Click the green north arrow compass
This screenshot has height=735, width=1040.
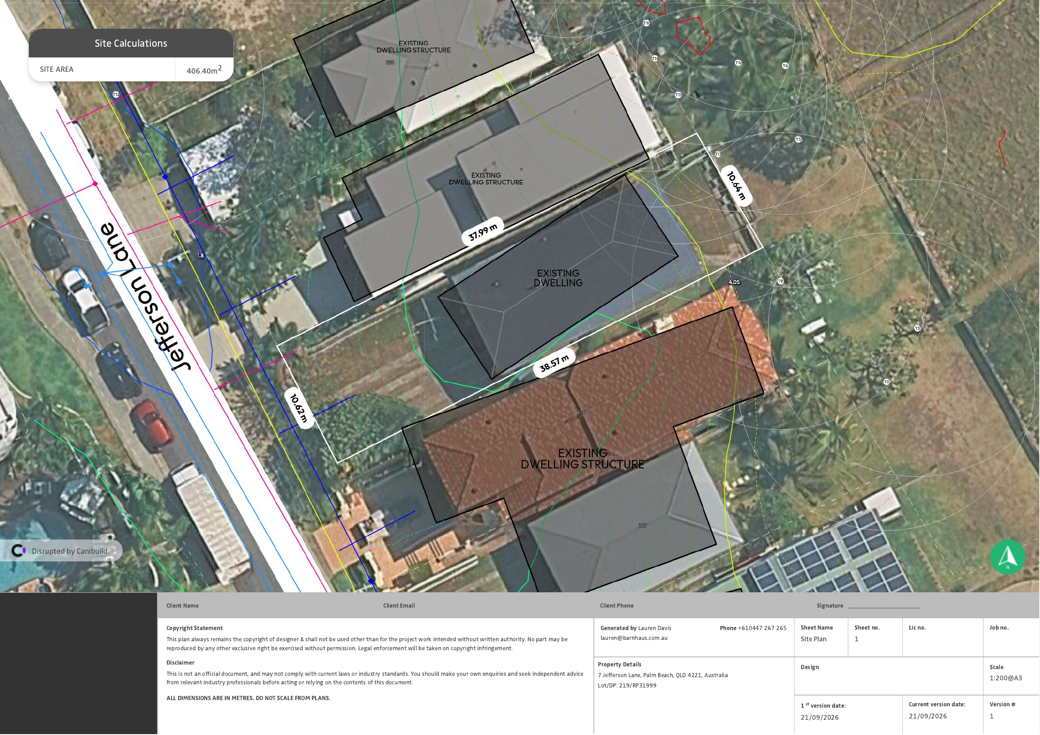tap(1008, 557)
